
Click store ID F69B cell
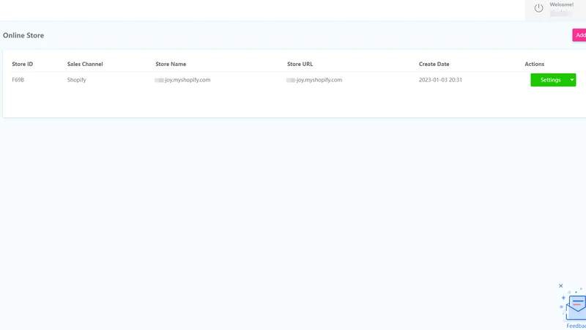point(18,80)
